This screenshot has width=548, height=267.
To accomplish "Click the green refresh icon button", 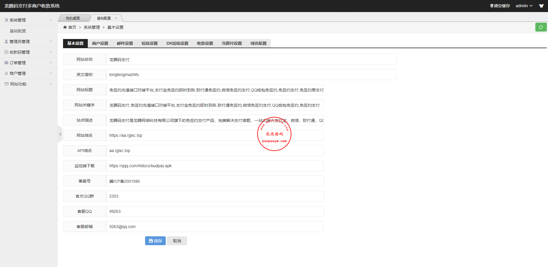I will [x=541, y=27].
